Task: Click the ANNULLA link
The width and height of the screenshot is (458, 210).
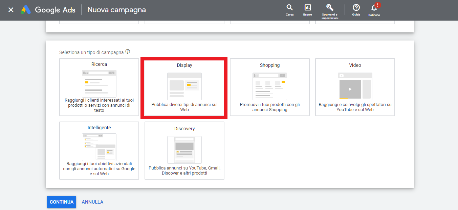Action: tap(92, 202)
